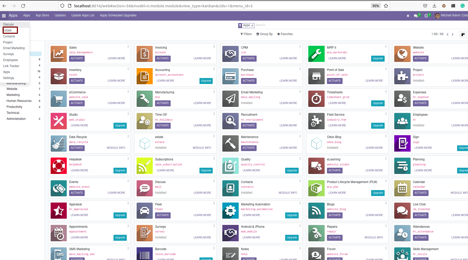Activate the CRM module
468x260 pixels.
click(249, 58)
